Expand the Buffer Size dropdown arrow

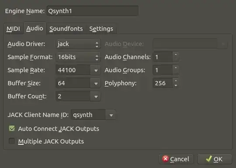(96, 83)
